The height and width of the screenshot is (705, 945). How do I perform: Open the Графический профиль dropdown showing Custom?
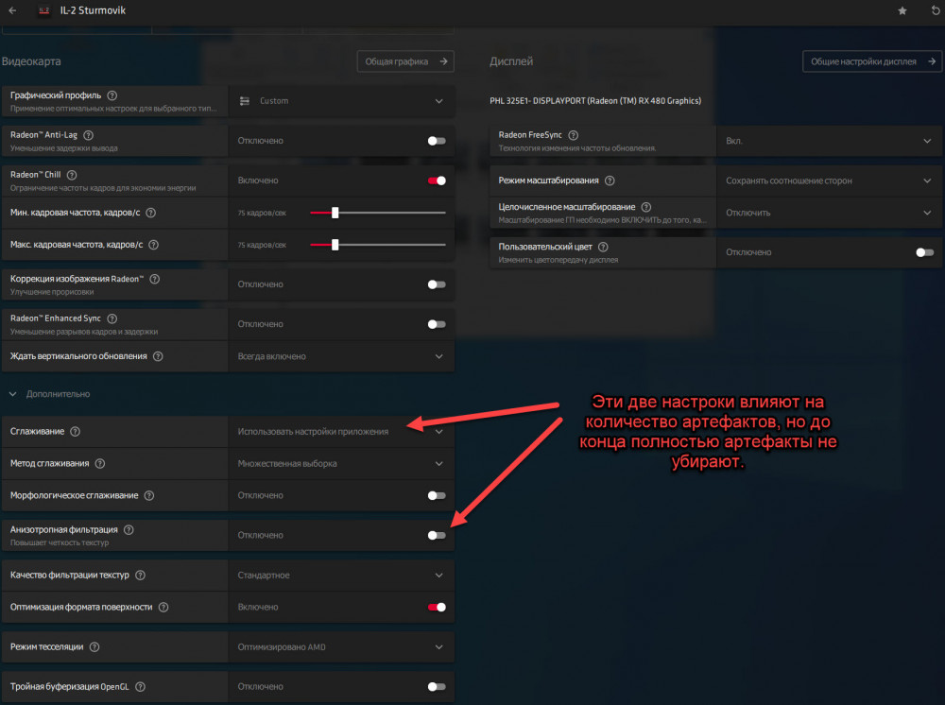[340, 100]
